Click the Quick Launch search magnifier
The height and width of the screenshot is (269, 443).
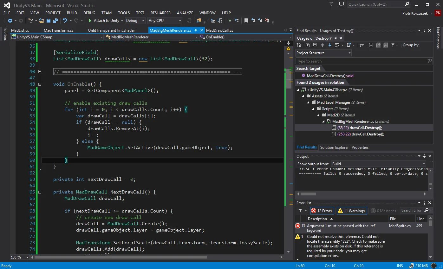407,4
